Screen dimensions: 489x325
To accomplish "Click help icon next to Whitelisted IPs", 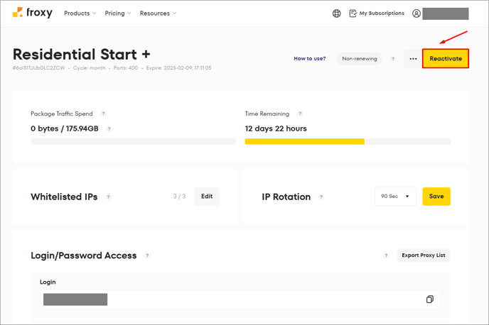I will point(108,197).
